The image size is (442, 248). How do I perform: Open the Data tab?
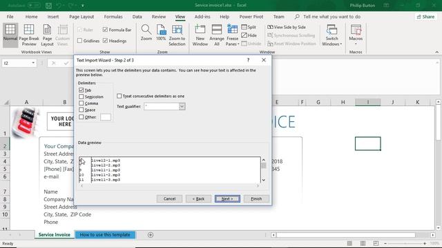click(x=137, y=17)
